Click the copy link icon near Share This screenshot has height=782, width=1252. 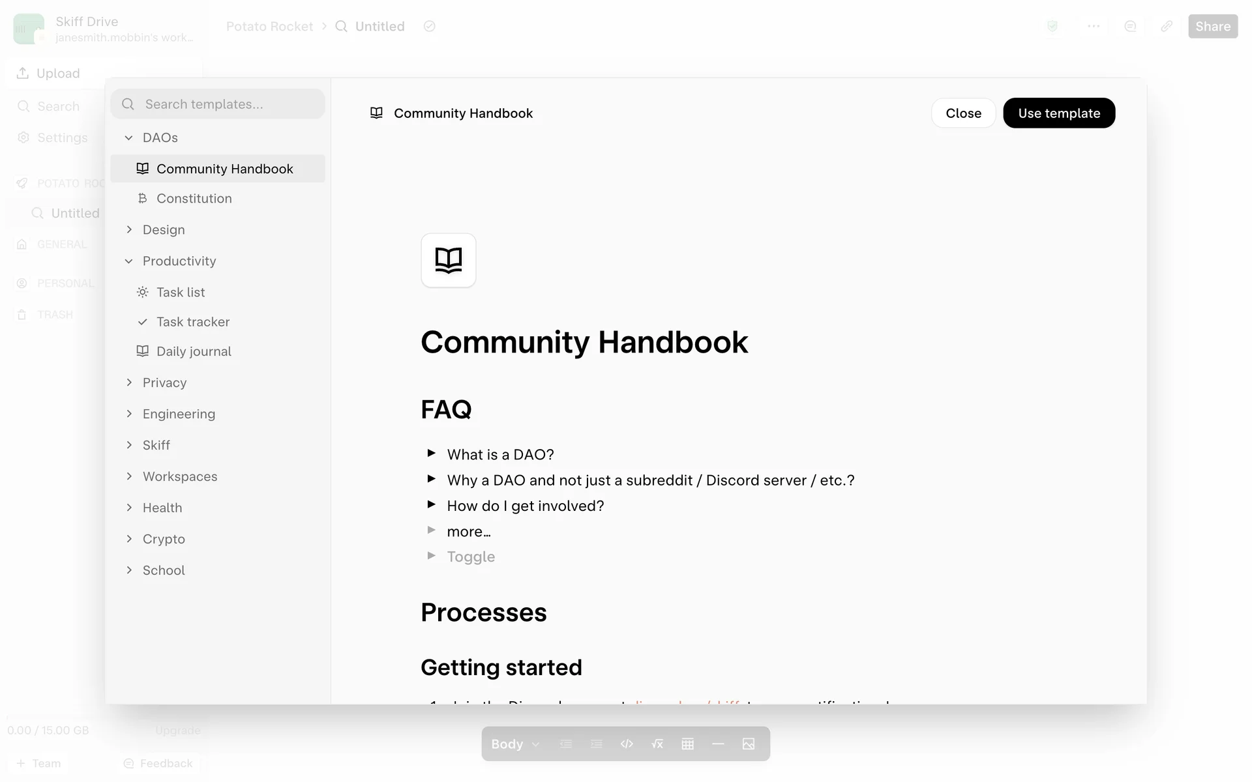[1167, 26]
